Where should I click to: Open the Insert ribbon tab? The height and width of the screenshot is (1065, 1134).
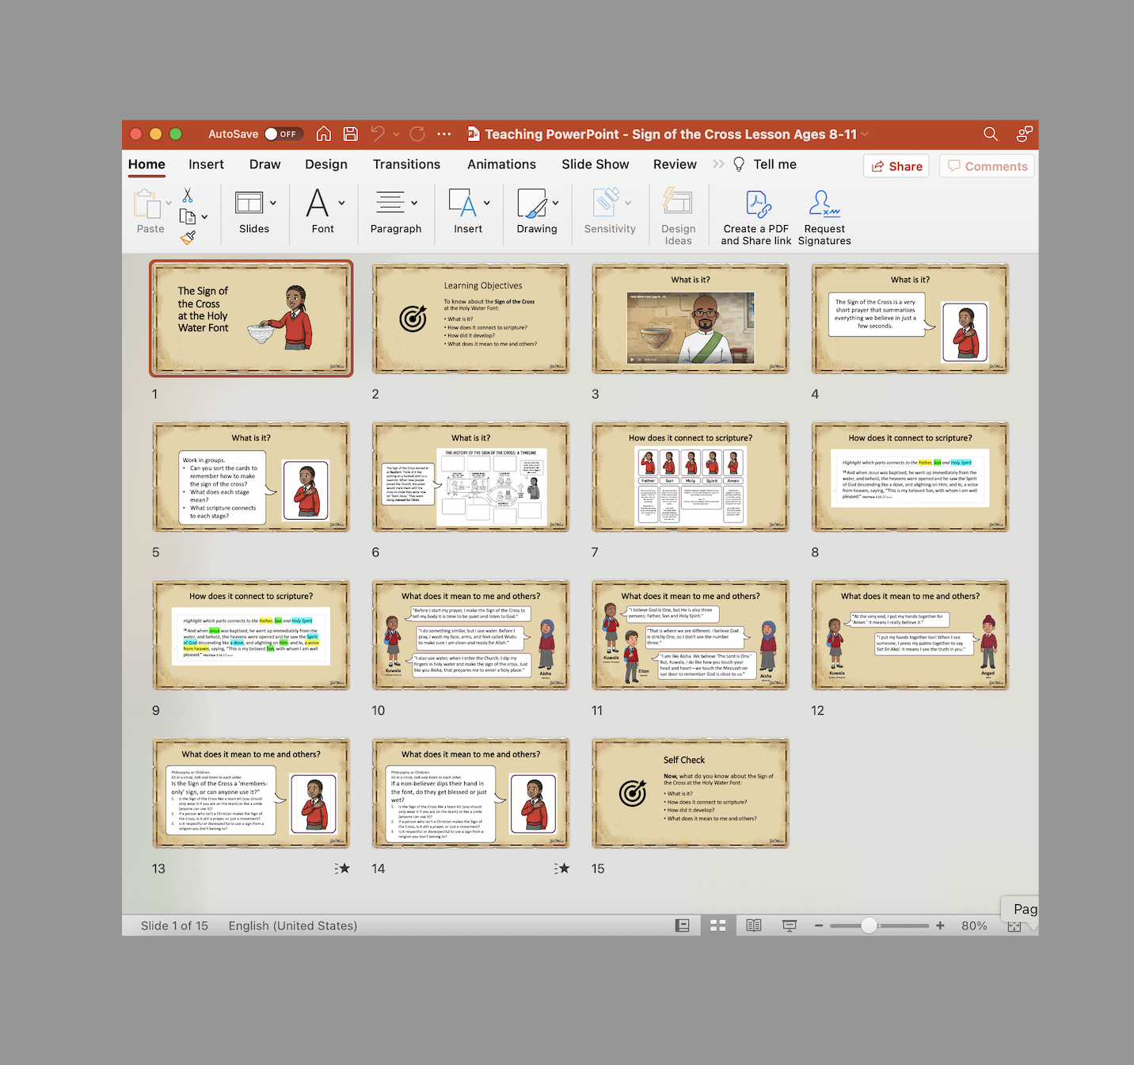coord(206,164)
